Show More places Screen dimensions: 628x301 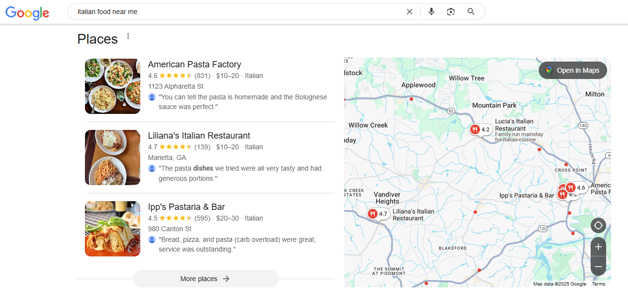click(206, 279)
